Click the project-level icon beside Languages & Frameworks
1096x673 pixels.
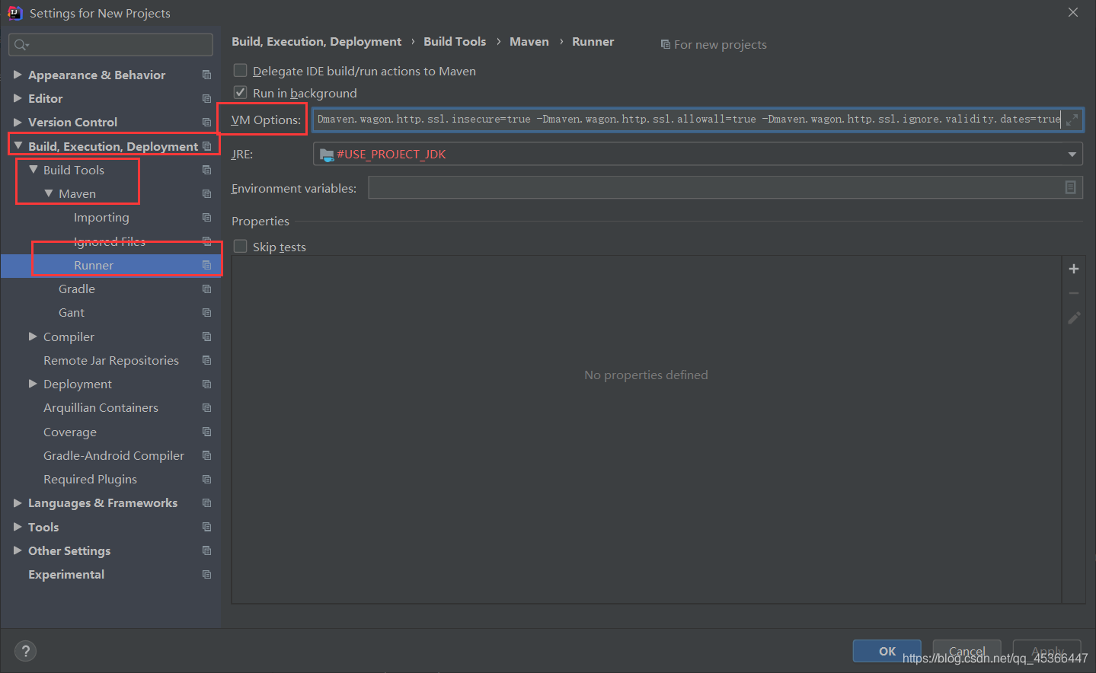(x=206, y=502)
